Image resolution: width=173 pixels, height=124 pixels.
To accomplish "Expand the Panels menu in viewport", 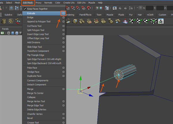I will (x=5, y=29).
